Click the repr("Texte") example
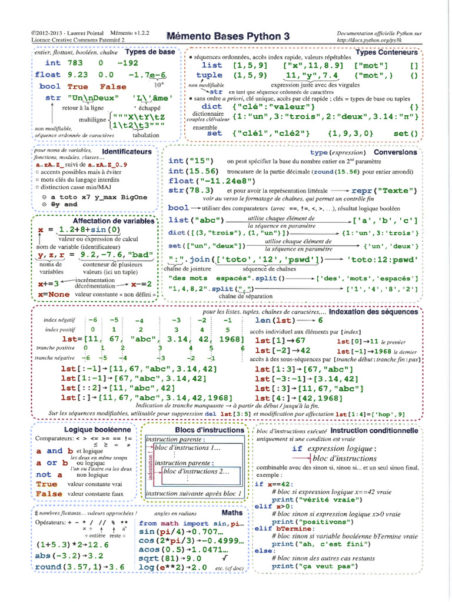The height and width of the screenshot is (602, 452). [385, 191]
